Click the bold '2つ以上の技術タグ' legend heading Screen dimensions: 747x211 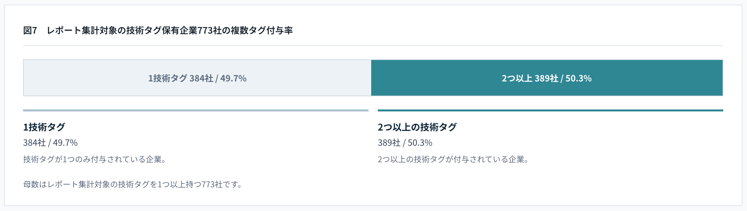click(417, 127)
